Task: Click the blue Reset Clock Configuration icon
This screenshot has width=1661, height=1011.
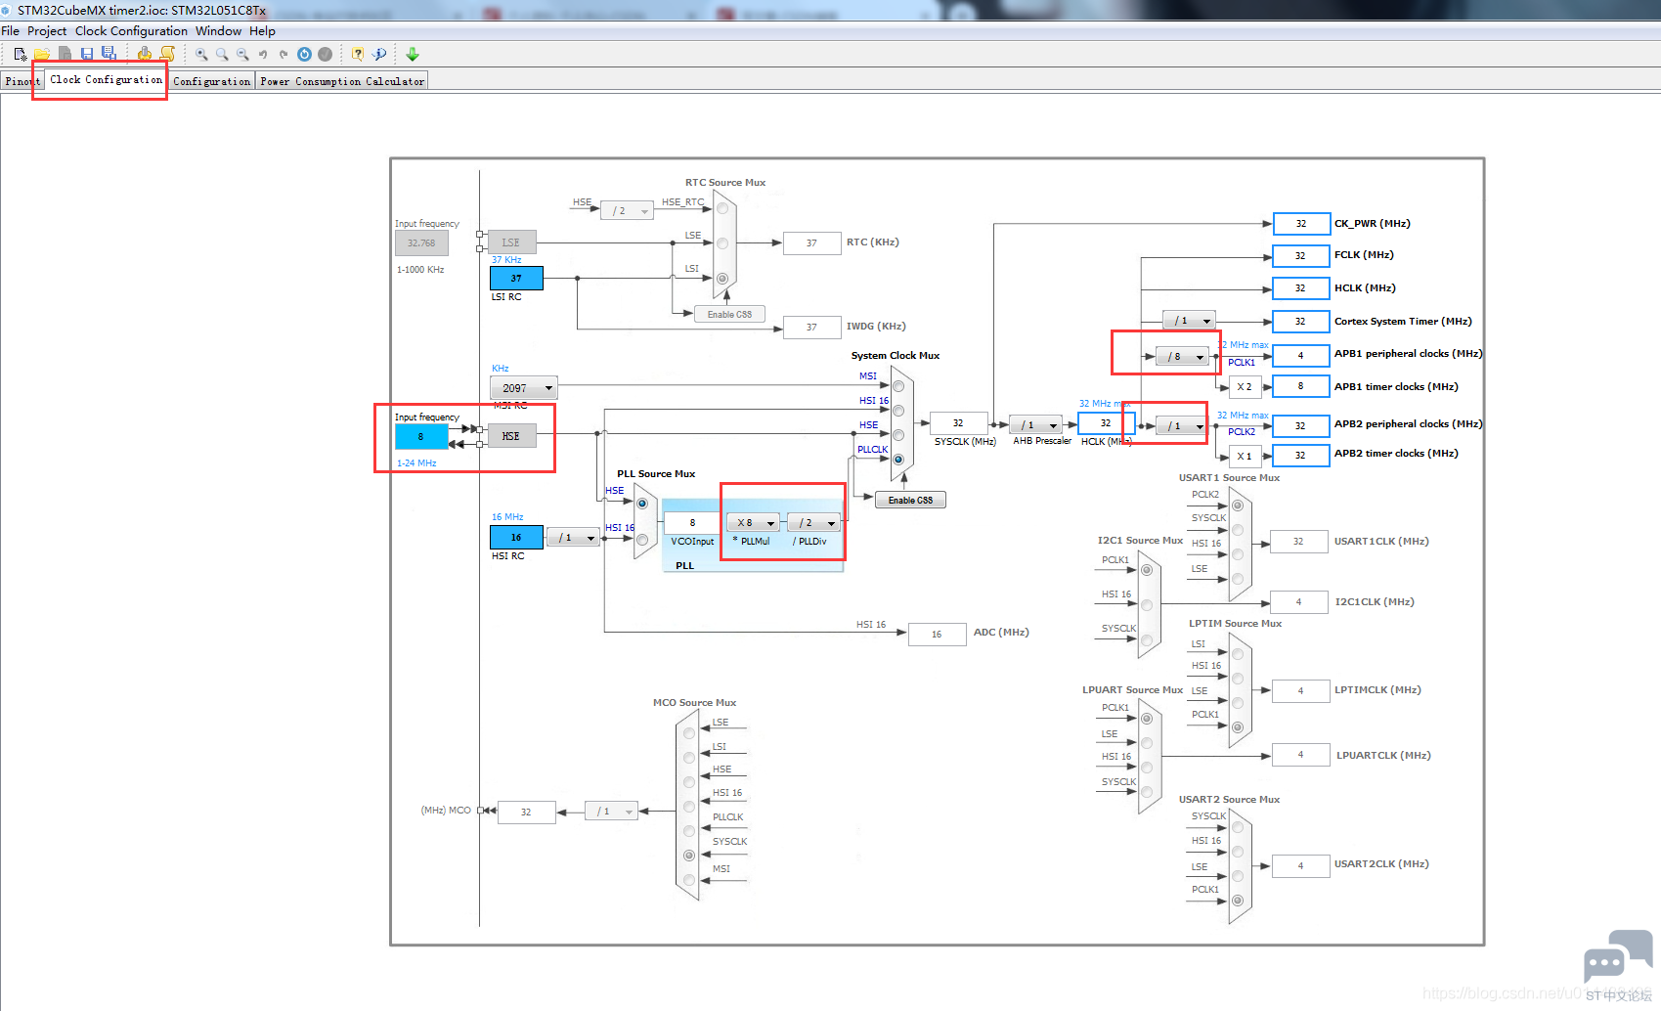Action: coord(304,55)
